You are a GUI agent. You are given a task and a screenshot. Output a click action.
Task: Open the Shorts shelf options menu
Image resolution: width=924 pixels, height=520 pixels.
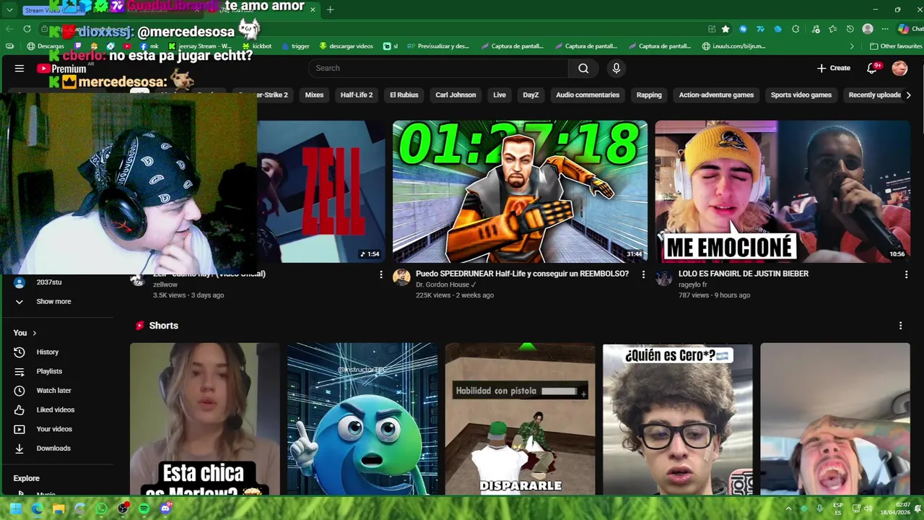[x=900, y=326]
